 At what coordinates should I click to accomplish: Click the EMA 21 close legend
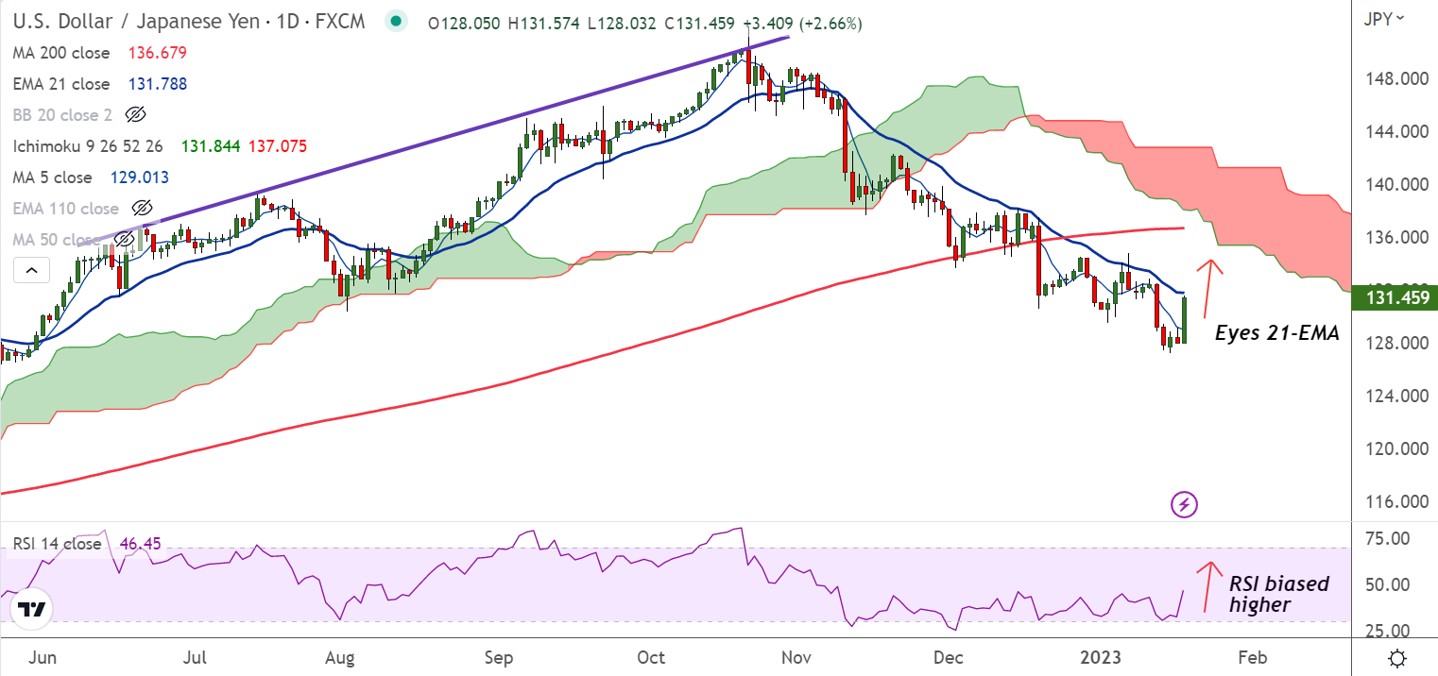pos(61,84)
